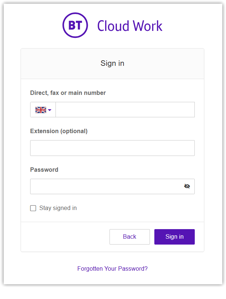This screenshot has width=226, height=299.
Task: Click the Password field label
Action: point(44,170)
